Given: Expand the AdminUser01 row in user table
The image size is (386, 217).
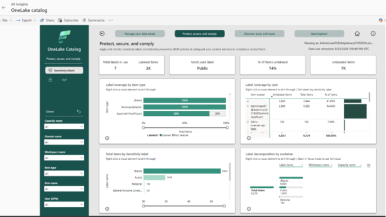Looking at the screenshot, I should click(248, 106).
